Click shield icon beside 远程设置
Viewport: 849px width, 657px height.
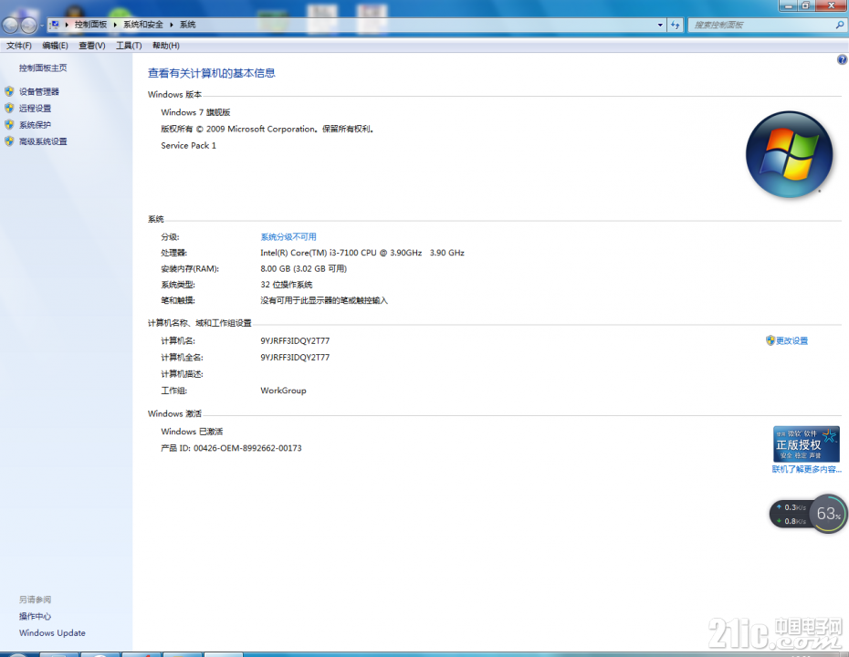[x=9, y=109]
